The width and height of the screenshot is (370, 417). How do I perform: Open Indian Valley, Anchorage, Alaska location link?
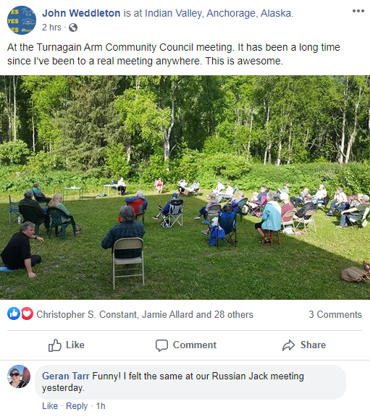219,13
